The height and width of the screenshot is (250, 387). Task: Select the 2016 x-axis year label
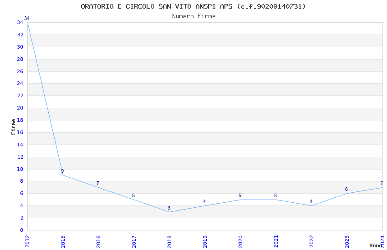click(98, 241)
